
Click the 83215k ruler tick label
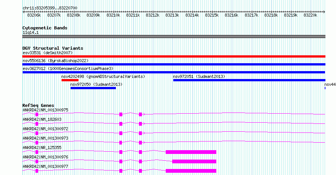click(x=212, y=15)
